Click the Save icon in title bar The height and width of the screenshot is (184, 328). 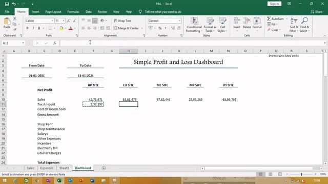(7, 4)
